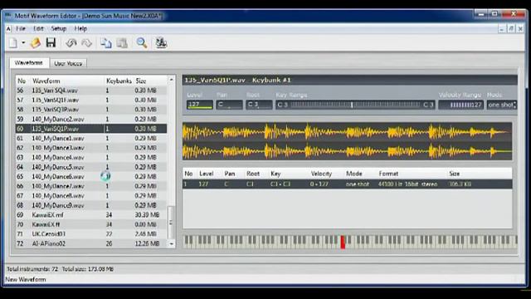Viewport: 531px width, 299px height.
Task: Open search with the magnifying glass icon
Action: [142, 43]
